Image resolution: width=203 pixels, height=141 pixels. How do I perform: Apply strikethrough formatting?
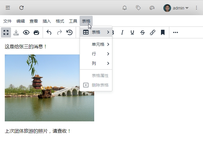tap(142, 32)
